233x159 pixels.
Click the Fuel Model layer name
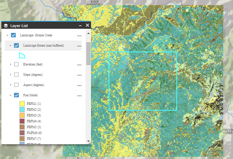(x=30, y=95)
